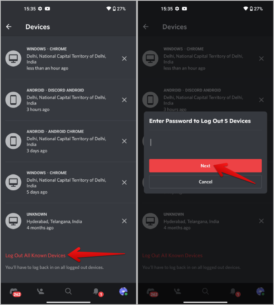
Task: Remove Unknown Hyderabad device on left screen
Action: click(124, 221)
